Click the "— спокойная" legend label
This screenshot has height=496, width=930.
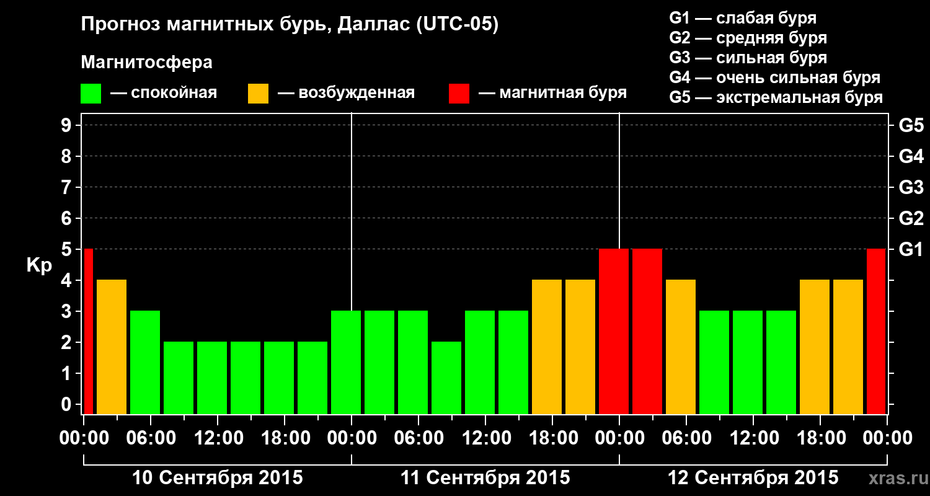tap(164, 94)
